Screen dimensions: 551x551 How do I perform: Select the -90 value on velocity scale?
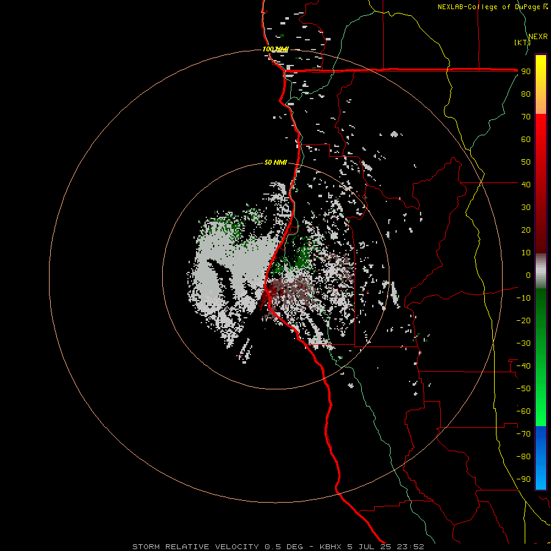pos(523,479)
